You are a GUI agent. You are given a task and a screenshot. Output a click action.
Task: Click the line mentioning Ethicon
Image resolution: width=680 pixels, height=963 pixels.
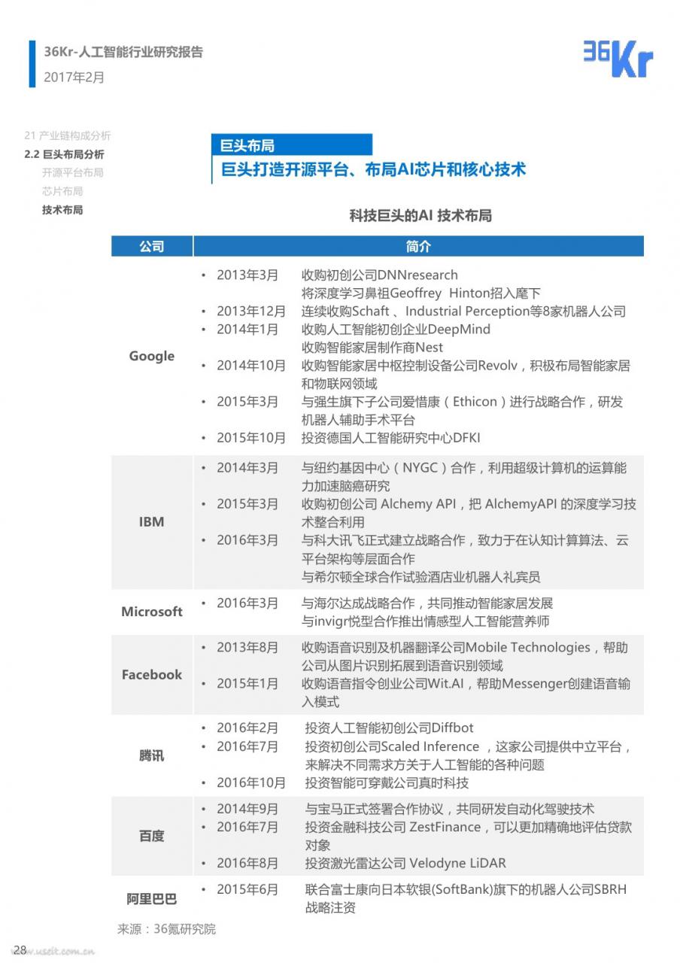[x=463, y=401]
